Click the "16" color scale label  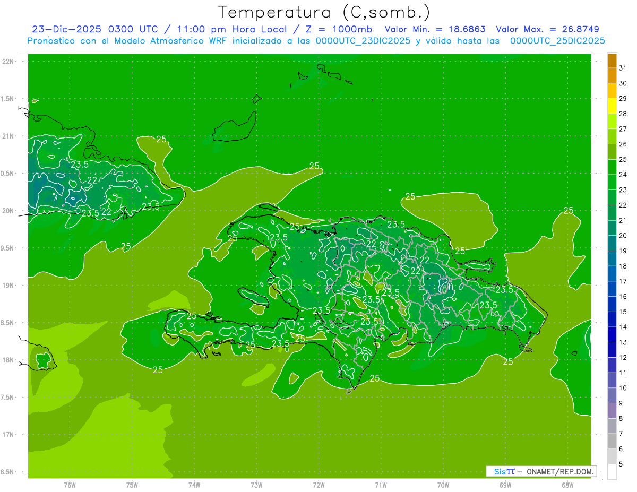(x=623, y=297)
